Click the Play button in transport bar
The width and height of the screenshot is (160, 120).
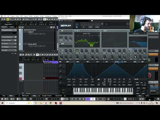[98, 99]
